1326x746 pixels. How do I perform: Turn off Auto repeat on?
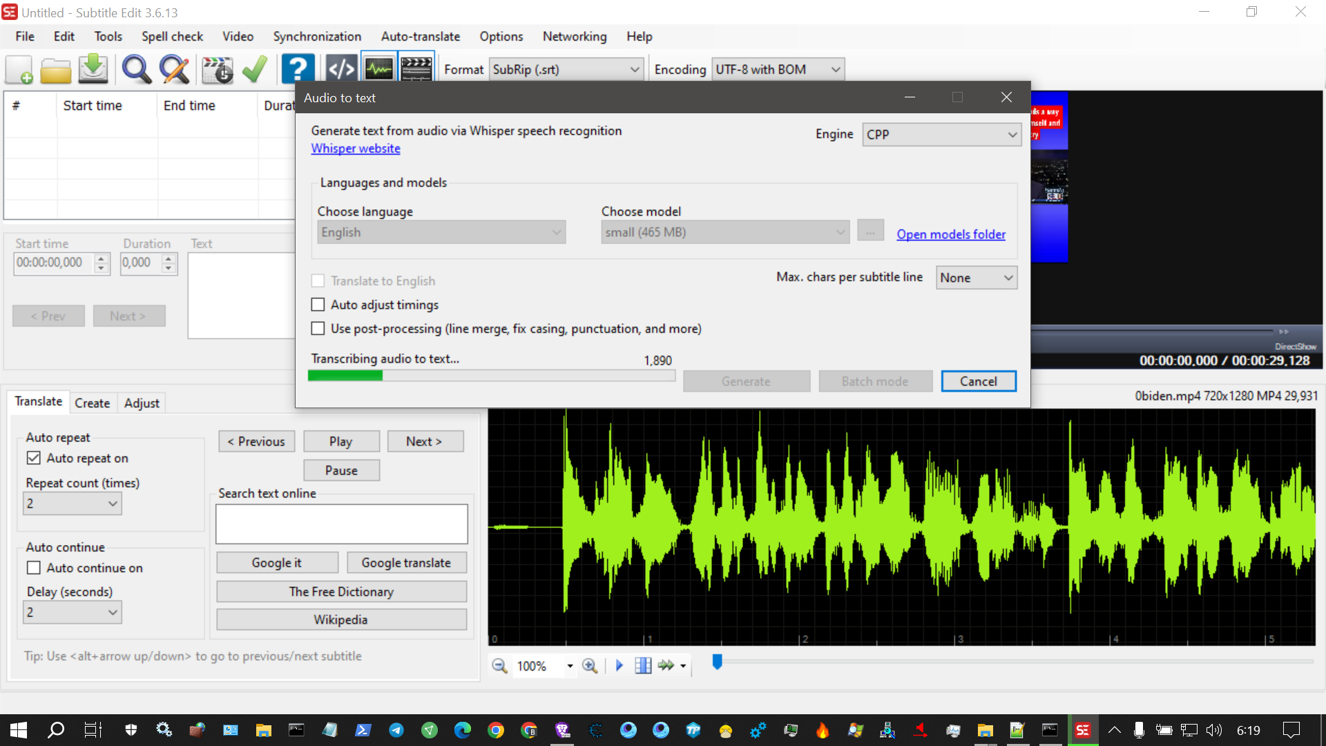tap(34, 457)
